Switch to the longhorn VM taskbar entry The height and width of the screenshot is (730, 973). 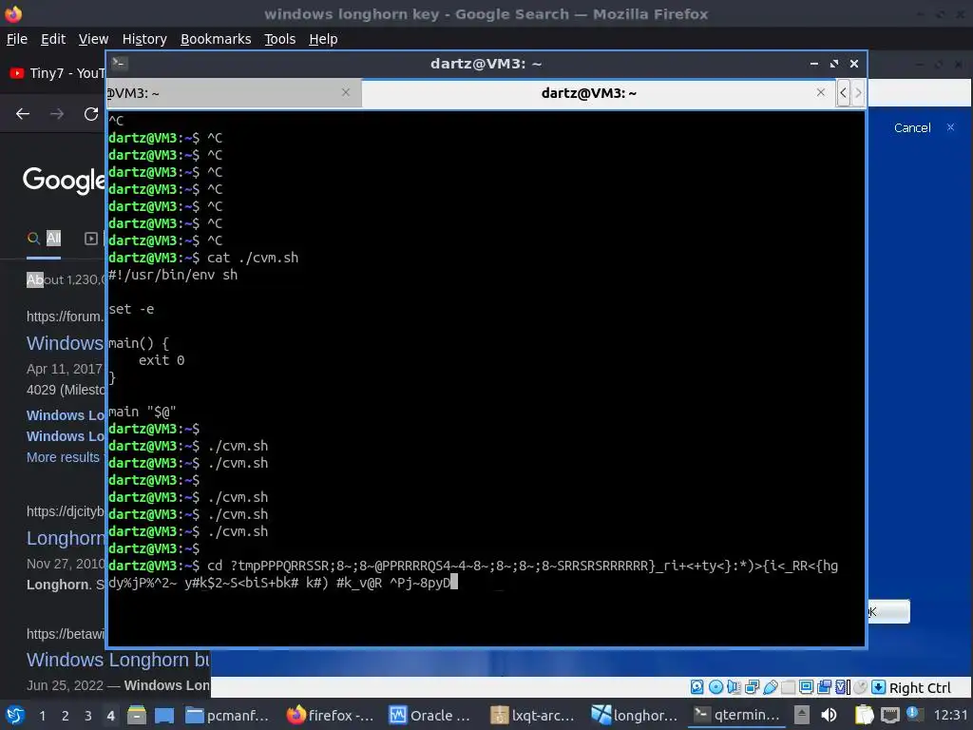coord(634,715)
